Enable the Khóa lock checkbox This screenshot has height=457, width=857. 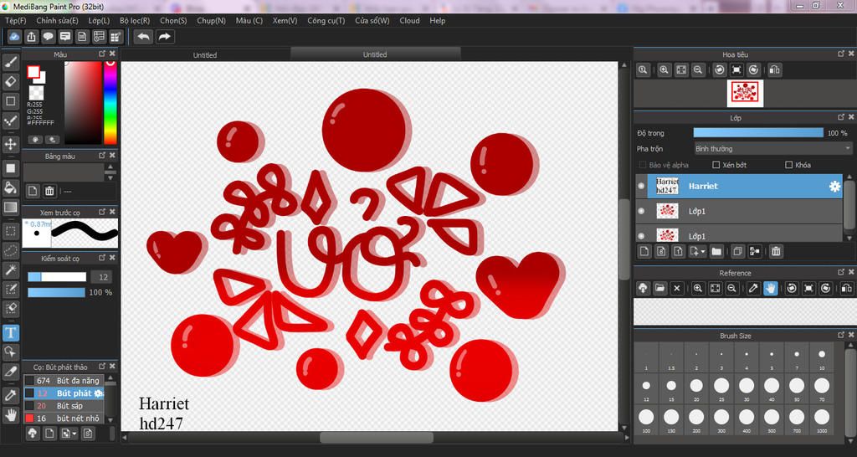788,165
